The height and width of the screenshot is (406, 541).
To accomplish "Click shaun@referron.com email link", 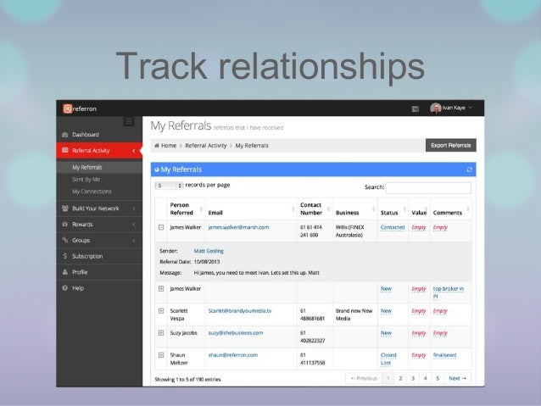I will tap(233, 355).
